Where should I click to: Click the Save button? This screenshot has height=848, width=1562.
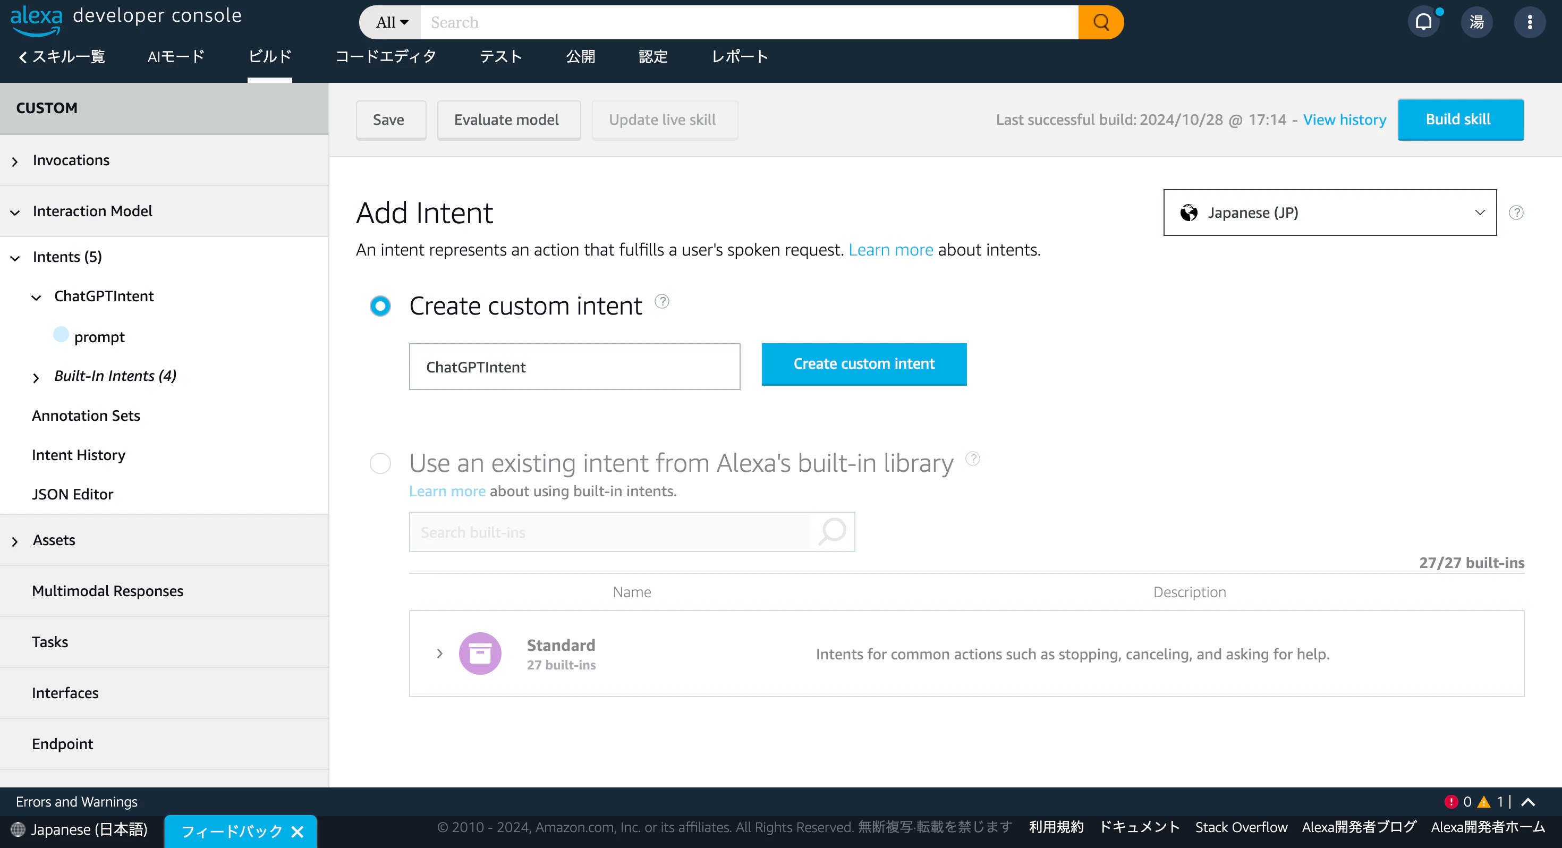(x=391, y=120)
